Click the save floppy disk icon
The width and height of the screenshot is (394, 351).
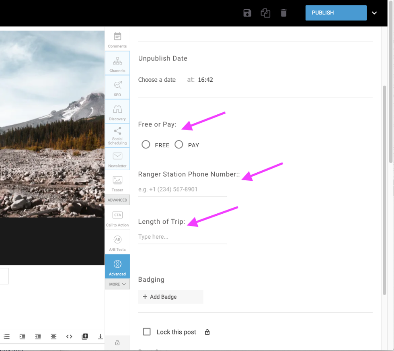tap(247, 13)
